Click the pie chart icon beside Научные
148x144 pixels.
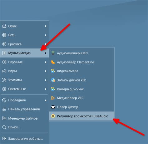click(4, 62)
